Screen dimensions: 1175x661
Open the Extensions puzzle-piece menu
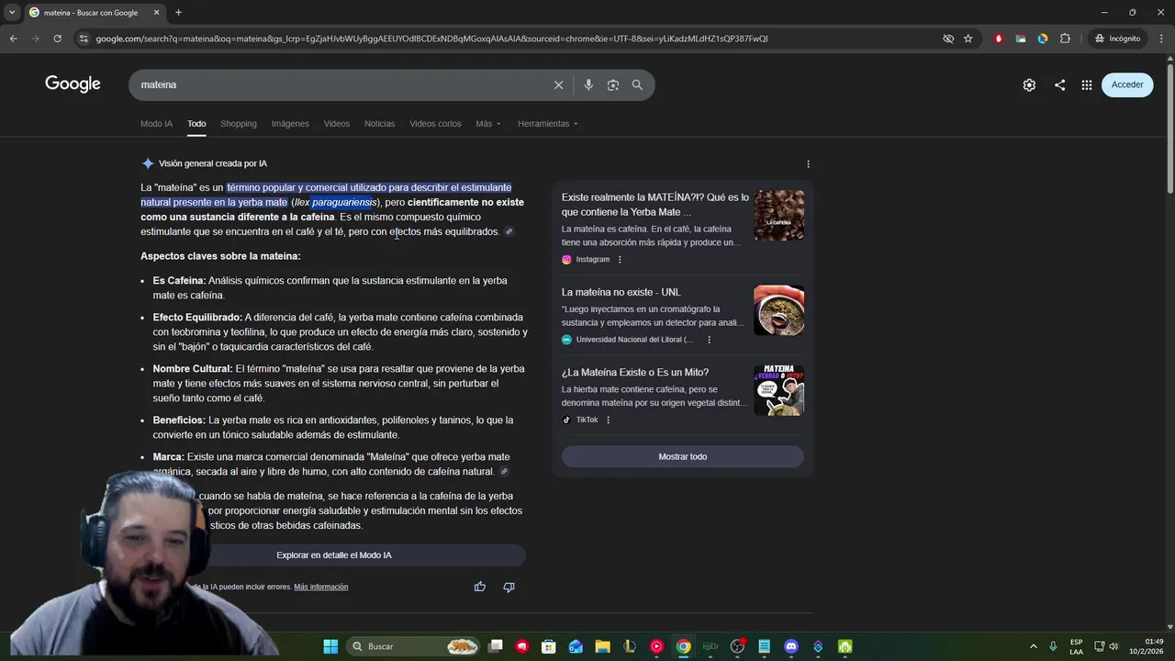pos(1065,39)
